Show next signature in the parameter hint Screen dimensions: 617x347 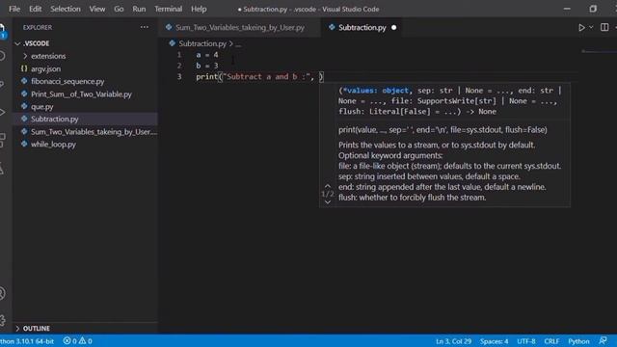click(328, 202)
